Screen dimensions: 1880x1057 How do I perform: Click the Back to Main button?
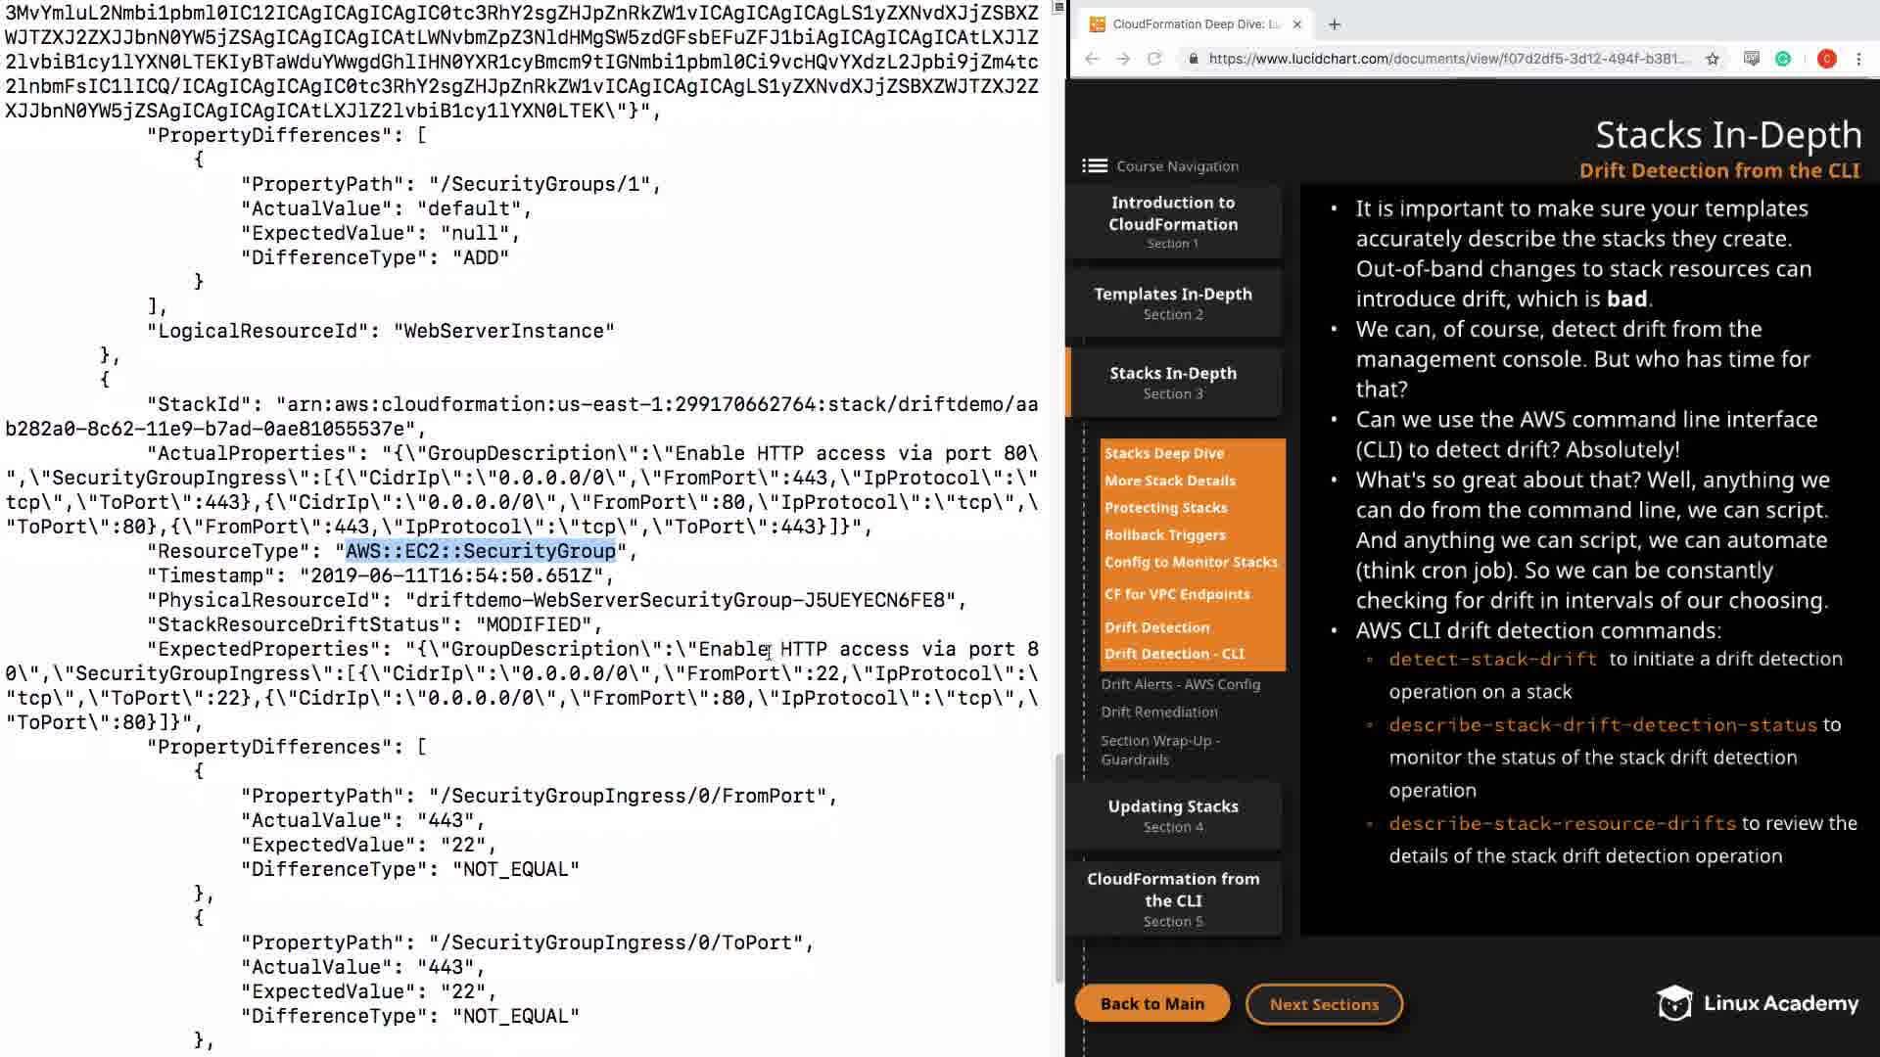coord(1151,1003)
